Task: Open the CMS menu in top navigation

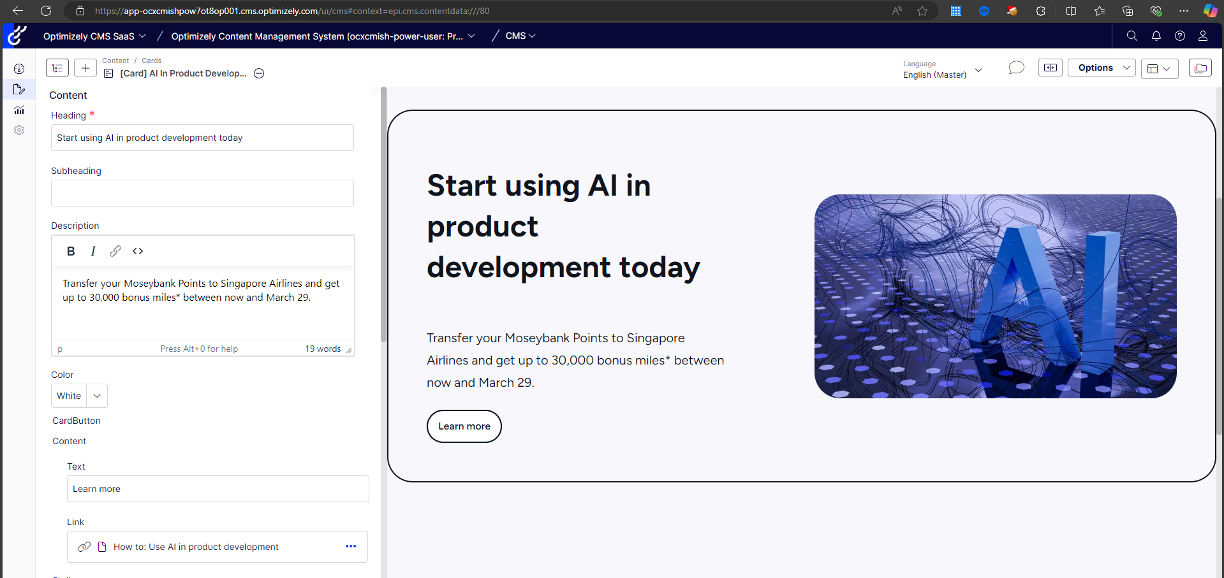Action: click(x=520, y=36)
